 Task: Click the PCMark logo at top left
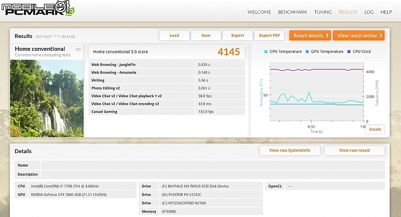(38, 8)
